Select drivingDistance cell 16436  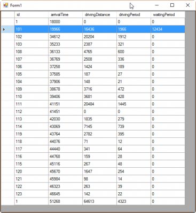coord(100,29)
